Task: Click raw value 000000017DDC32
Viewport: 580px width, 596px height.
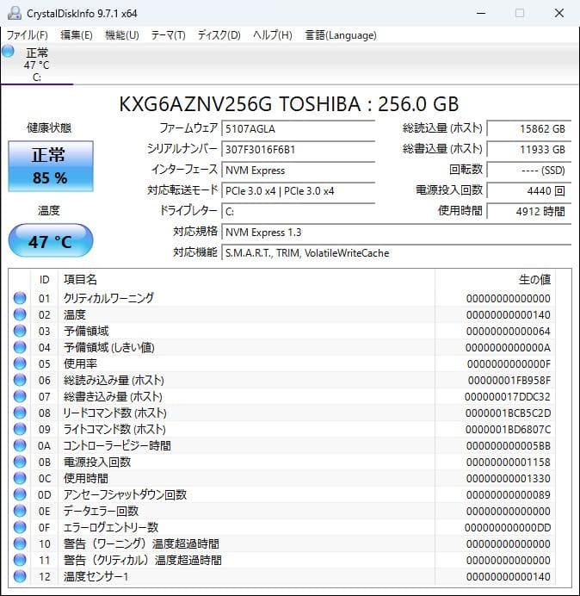Action: [x=508, y=396]
